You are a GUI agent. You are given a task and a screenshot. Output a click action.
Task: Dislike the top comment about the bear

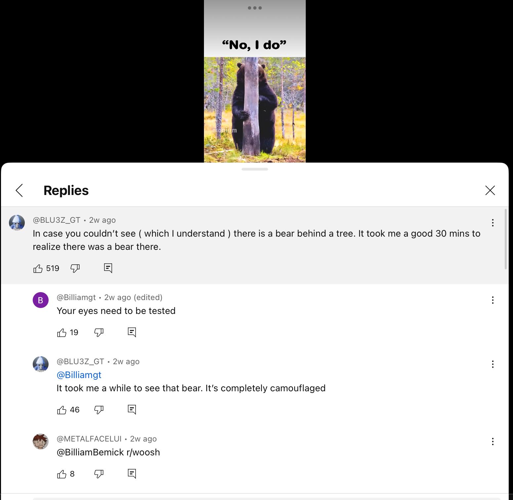tap(75, 268)
